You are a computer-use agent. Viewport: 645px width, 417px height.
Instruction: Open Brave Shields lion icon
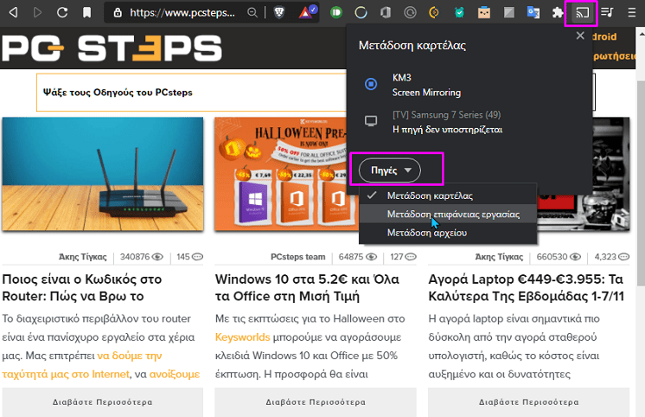[x=279, y=13]
